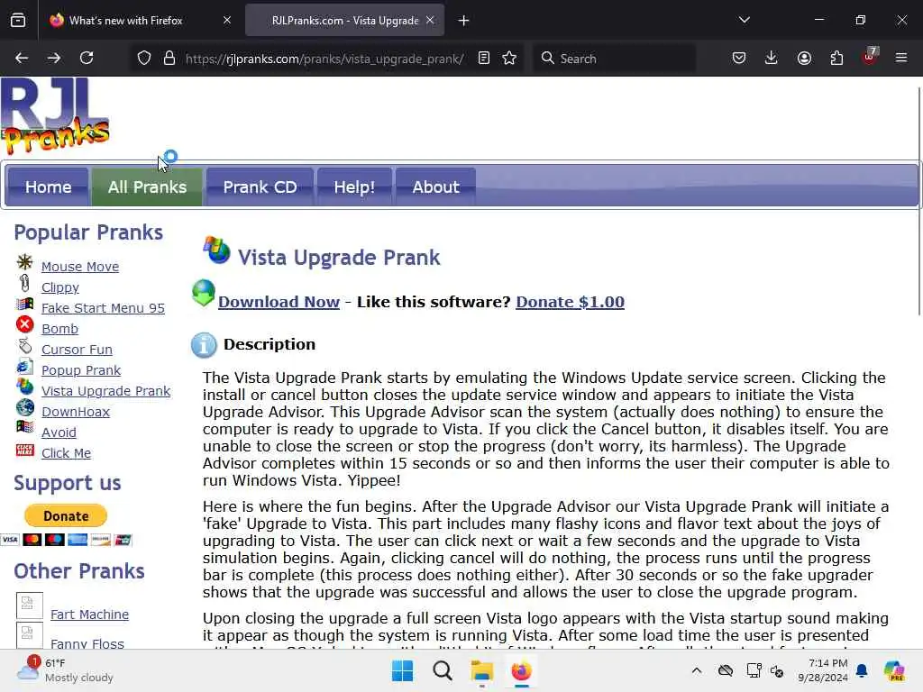
Task: Select the RJLPranks.com Vista Upgrade tab
Action: 344,21
